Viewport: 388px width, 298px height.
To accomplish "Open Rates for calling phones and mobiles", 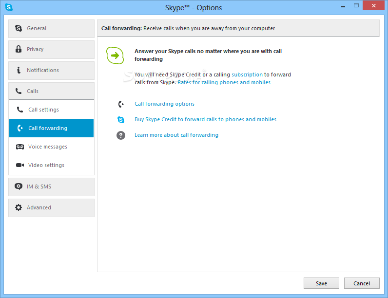I will click(x=224, y=82).
